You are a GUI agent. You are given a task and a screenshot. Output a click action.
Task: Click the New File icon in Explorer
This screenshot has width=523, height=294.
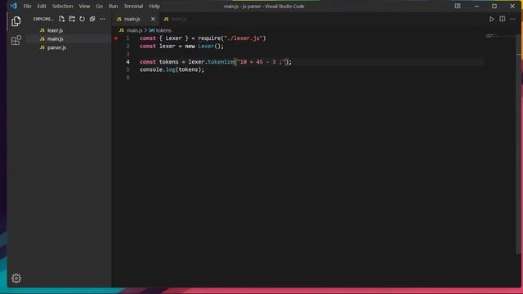[x=61, y=19]
